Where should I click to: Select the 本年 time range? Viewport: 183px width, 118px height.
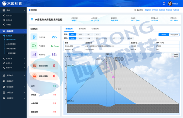pos(73,38)
